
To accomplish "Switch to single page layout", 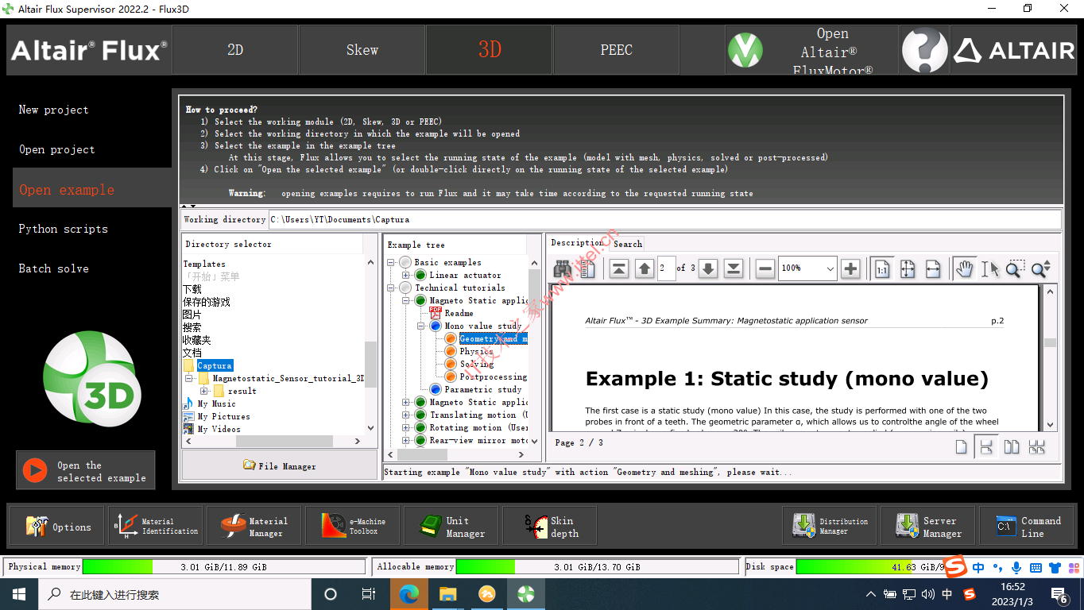I will pyautogui.click(x=961, y=447).
